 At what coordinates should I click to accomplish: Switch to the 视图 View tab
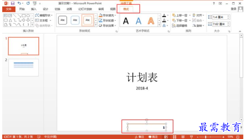(113, 9)
